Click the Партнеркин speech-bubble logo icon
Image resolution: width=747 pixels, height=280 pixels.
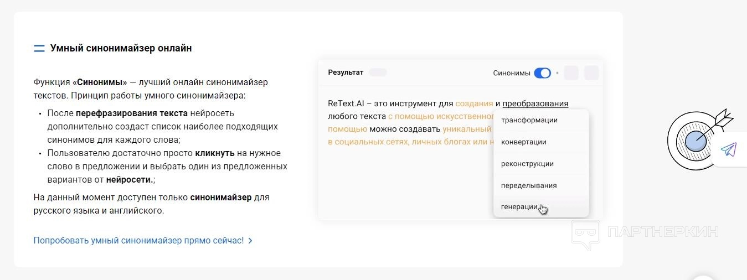tap(585, 234)
